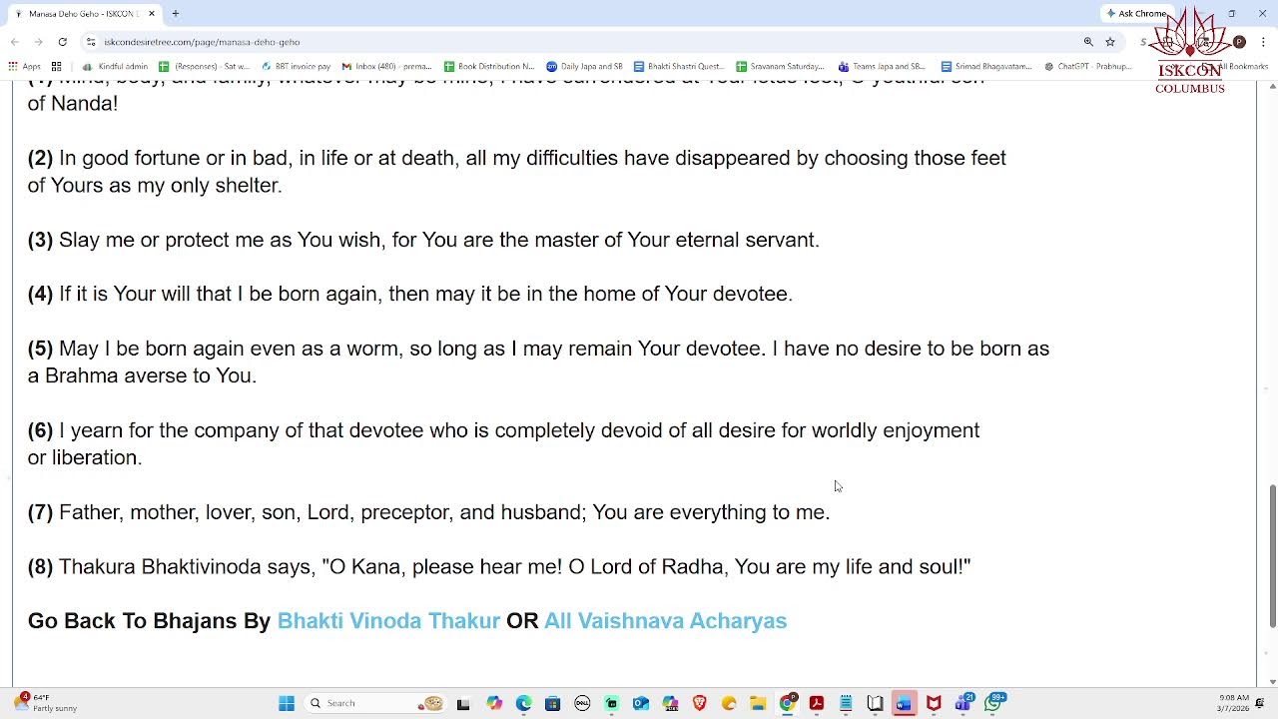Viewport: 1278px width, 719px height.
Task: Open Inbox (480) Gmail bookmark
Action: click(387, 67)
